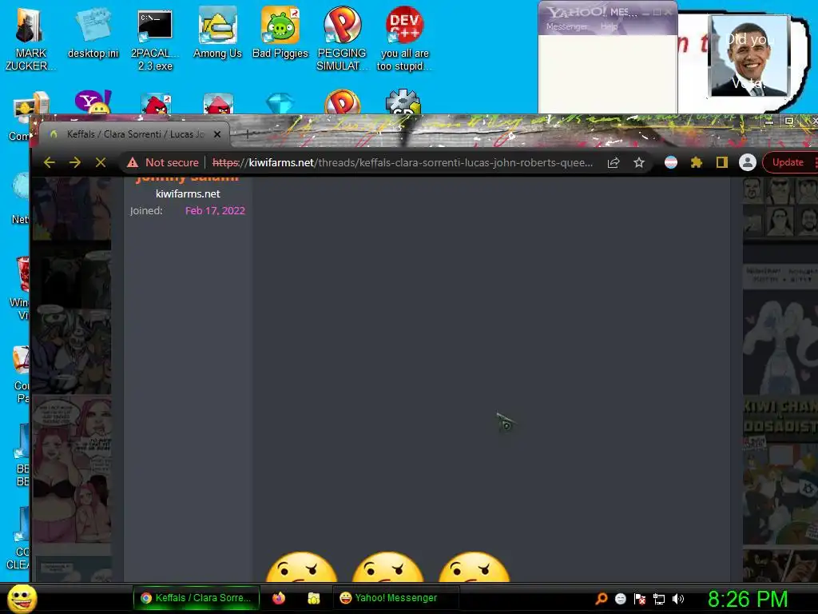Click the Not secure warning indicator
The image size is (818, 614).
click(x=163, y=162)
